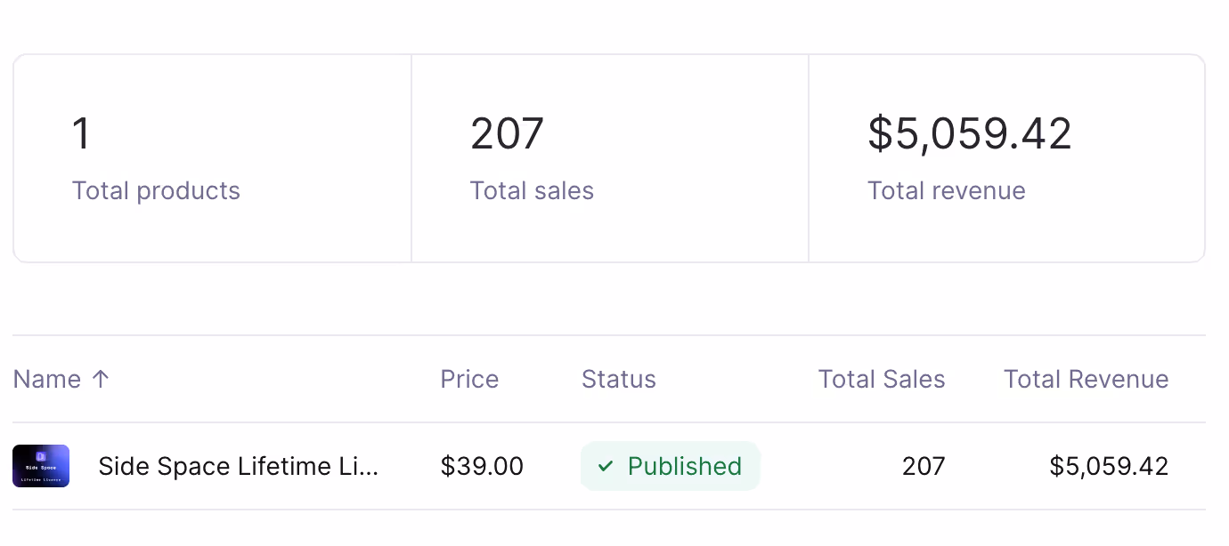Click the 207 total sales row value
This screenshot has width=1229, height=546.
pos(923,466)
